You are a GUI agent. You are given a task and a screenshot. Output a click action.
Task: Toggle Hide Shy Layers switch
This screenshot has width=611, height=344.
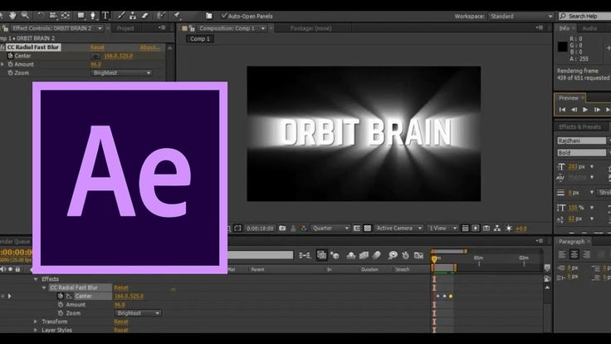(351, 255)
